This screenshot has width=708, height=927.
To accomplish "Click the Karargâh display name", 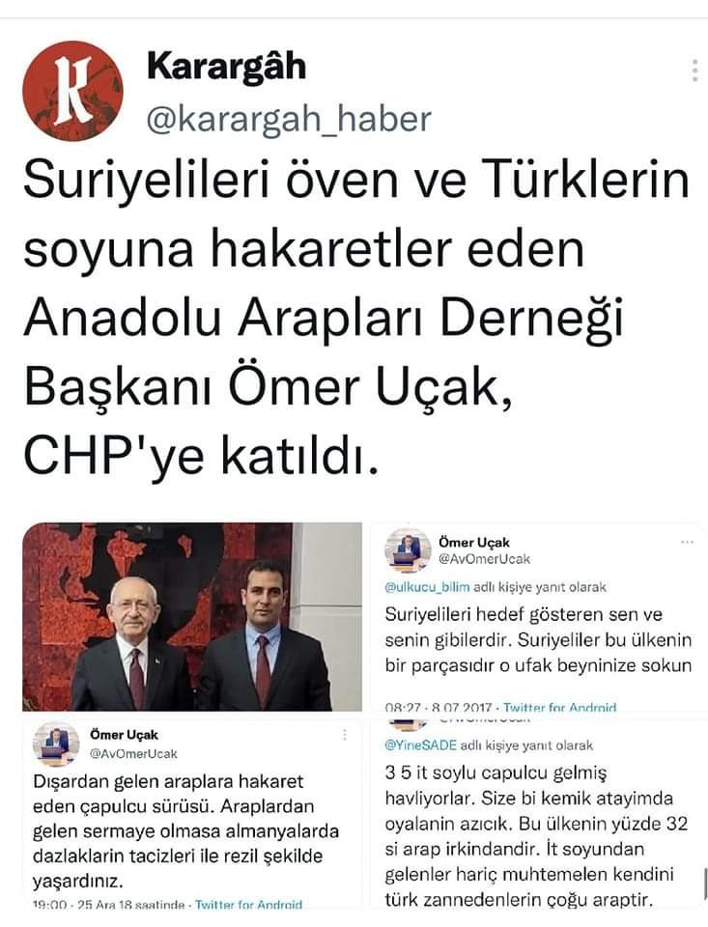I will 227,67.
